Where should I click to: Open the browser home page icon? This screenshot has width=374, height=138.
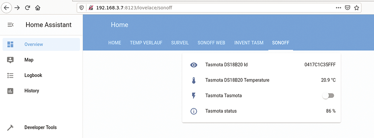point(38,8)
